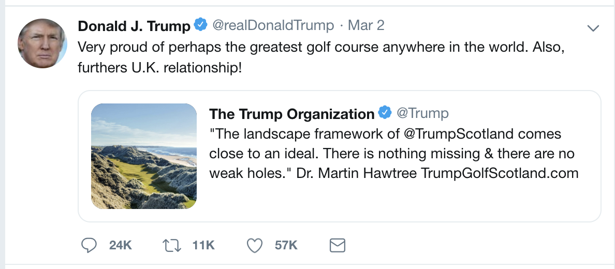Click The Trump Organization name link
The width and height of the screenshot is (615, 269).
291,113
